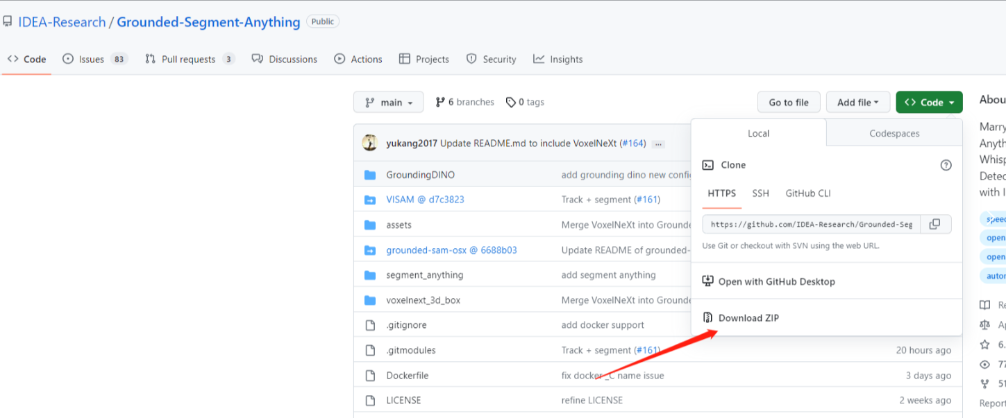This screenshot has height=418, width=1006.
Task: Expand the commit message ellipsis button
Action: click(658, 144)
